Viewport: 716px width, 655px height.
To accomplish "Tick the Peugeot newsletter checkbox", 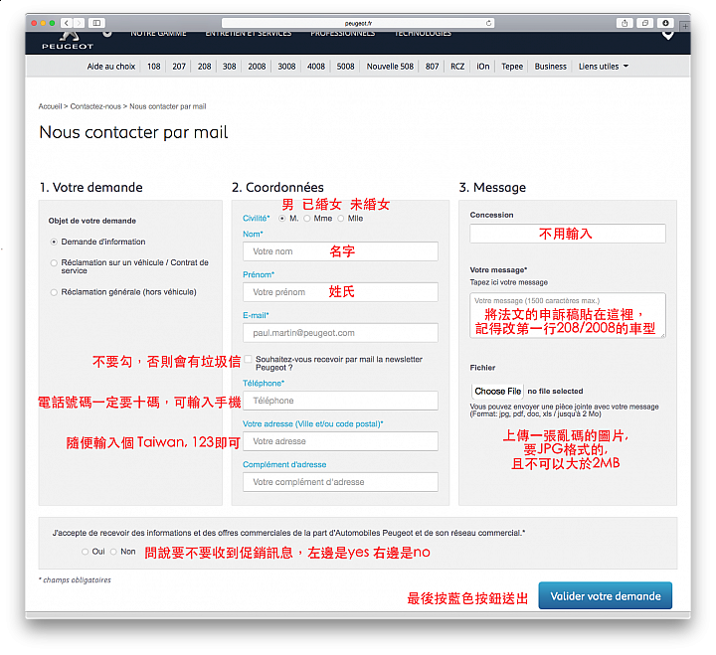I will 248,359.
